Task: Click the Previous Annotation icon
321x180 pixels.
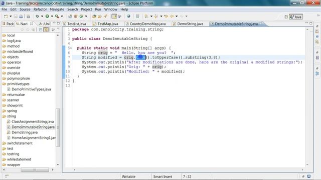Action: coord(156,16)
